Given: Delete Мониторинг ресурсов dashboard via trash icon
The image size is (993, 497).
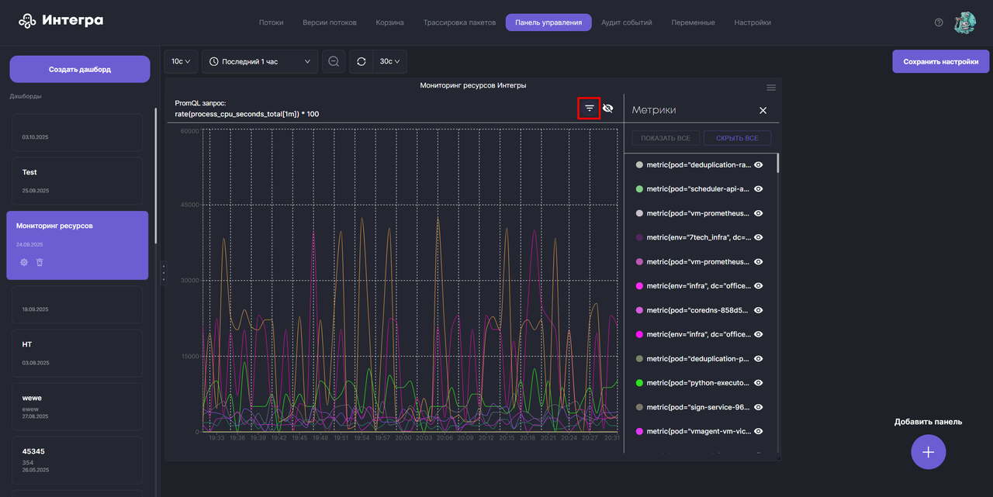Looking at the screenshot, I should point(40,262).
